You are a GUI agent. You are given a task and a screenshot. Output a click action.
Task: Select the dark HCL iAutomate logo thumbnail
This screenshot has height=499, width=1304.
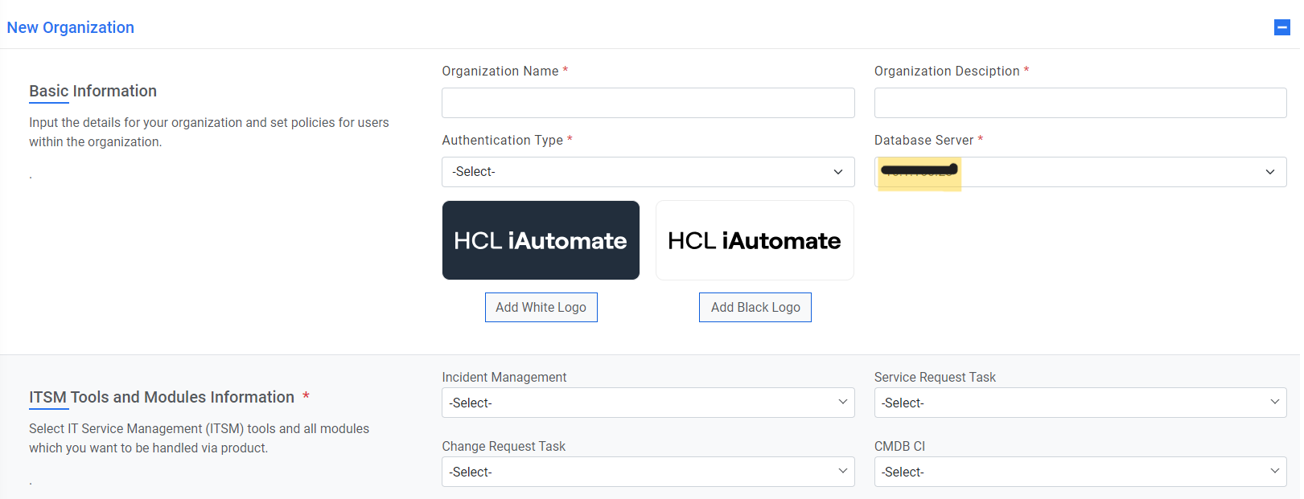tap(541, 240)
